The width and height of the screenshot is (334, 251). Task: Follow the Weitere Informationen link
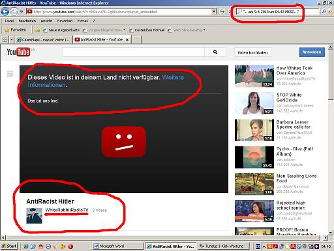click(106, 81)
